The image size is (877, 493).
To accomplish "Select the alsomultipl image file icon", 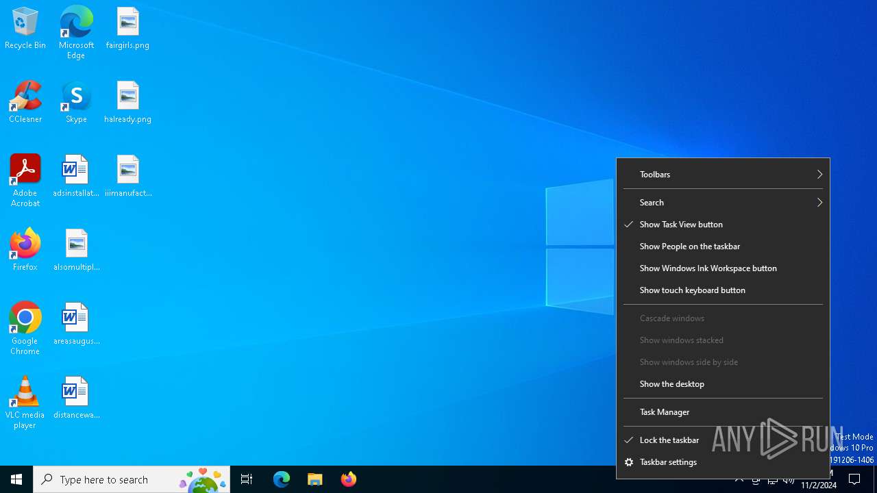I will [76, 251].
